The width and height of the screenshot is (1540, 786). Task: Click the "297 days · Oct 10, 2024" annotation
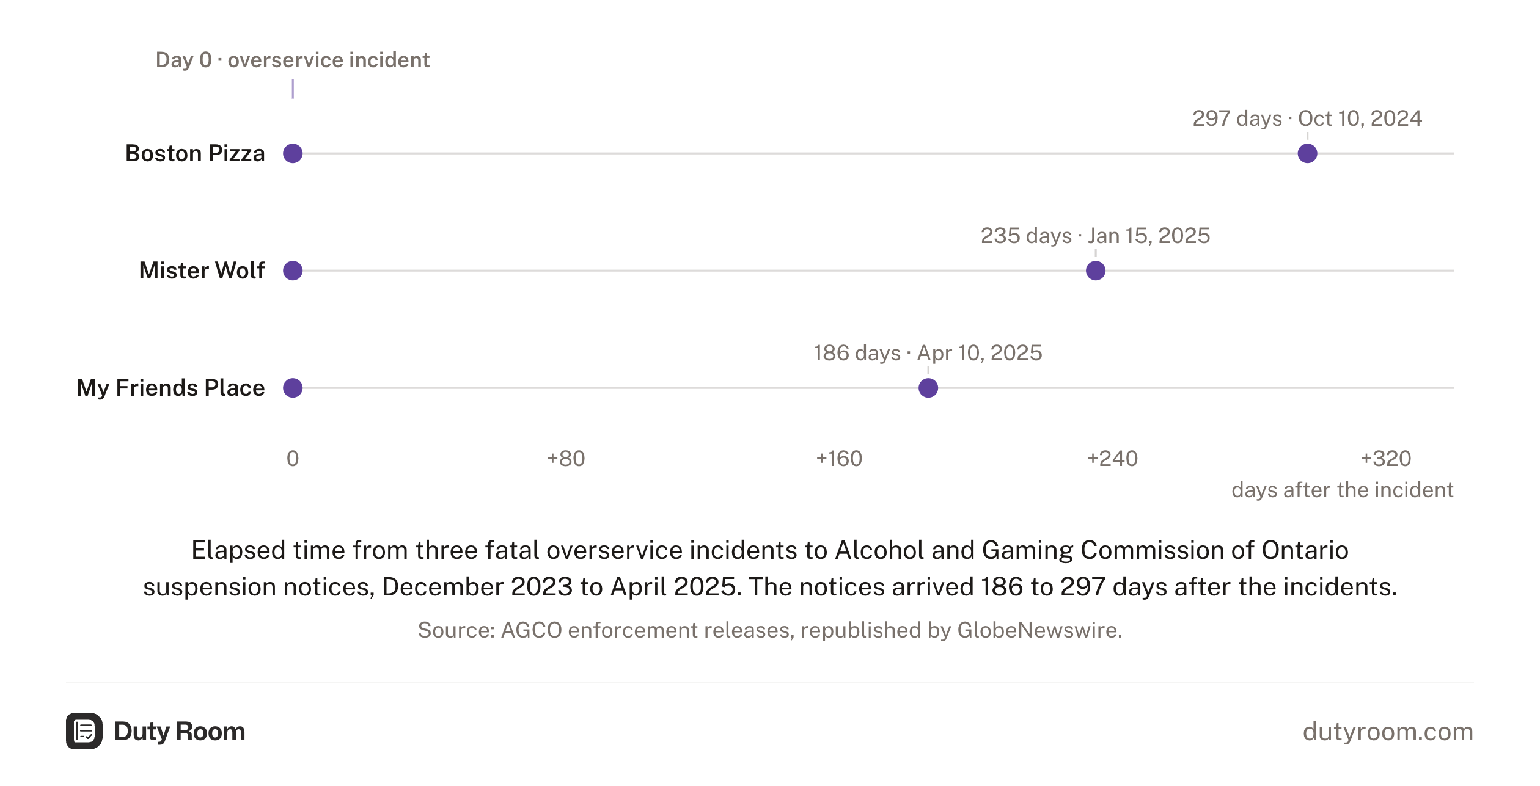[1307, 118]
